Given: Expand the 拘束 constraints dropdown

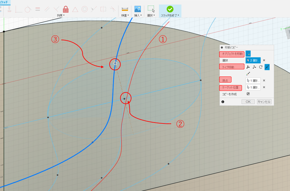Looking at the screenshot, I should [x=61, y=15].
